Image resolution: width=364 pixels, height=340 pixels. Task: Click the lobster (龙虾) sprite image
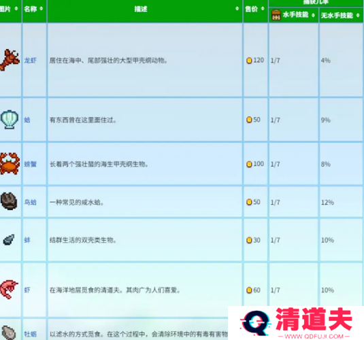[x=10, y=60]
